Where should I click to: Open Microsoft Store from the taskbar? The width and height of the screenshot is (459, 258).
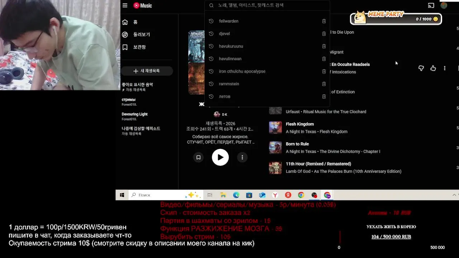[x=249, y=195]
